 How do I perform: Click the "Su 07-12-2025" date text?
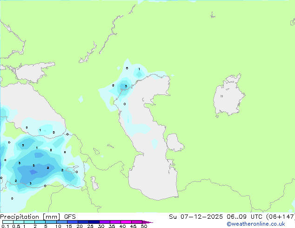tap(196, 217)
